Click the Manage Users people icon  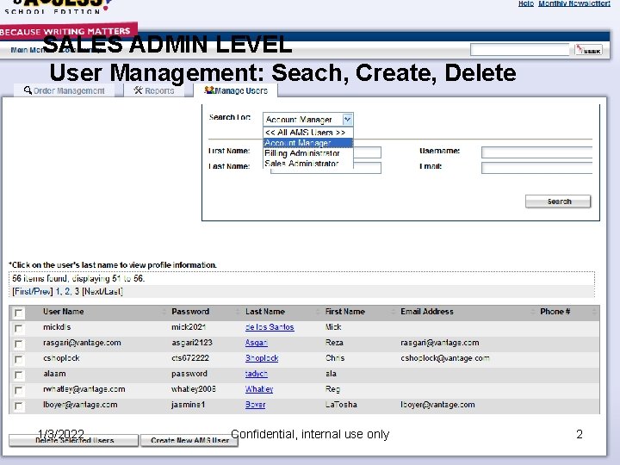tap(209, 90)
